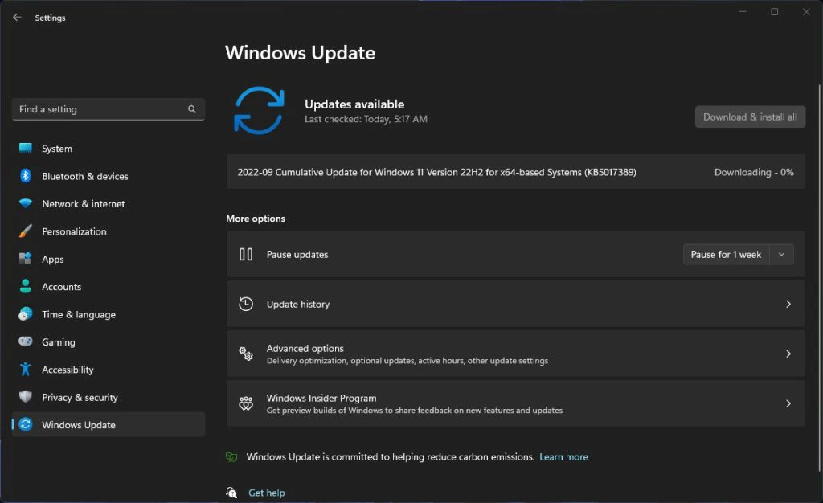
Task: Click the pause bars icon
Action: (246, 255)
